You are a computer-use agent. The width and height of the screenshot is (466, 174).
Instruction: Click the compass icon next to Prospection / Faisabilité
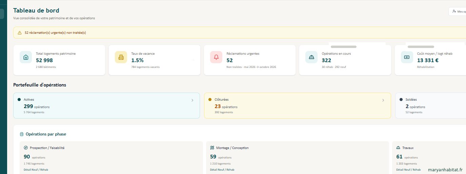tap(26, 148)
